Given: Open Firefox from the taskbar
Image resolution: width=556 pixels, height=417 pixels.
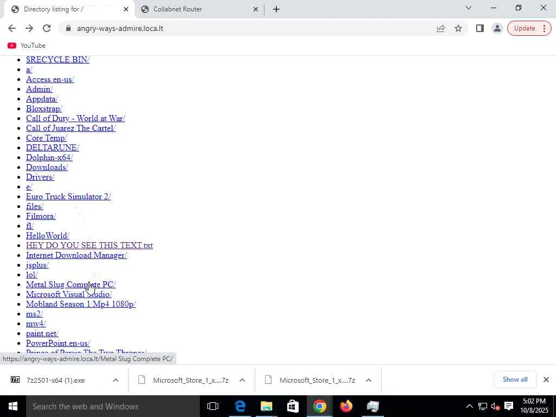Looking at the screenshot, I should [x=346, y=406].
